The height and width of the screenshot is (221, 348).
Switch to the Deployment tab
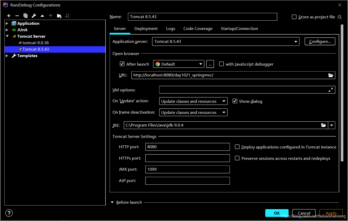point(146,29)
